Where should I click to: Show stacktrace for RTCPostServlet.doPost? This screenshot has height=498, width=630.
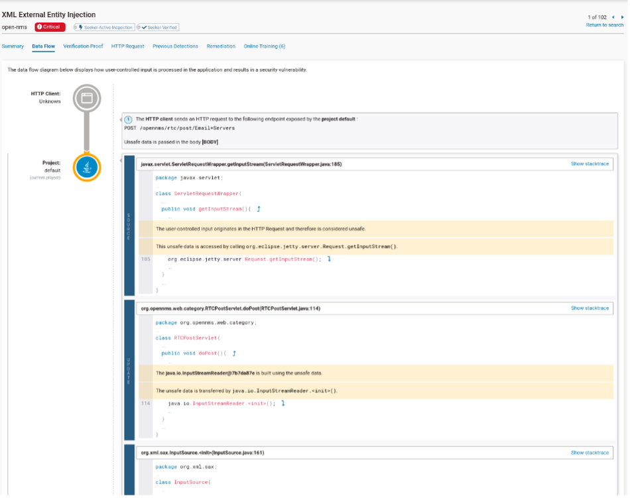click(x=590, y=308)
